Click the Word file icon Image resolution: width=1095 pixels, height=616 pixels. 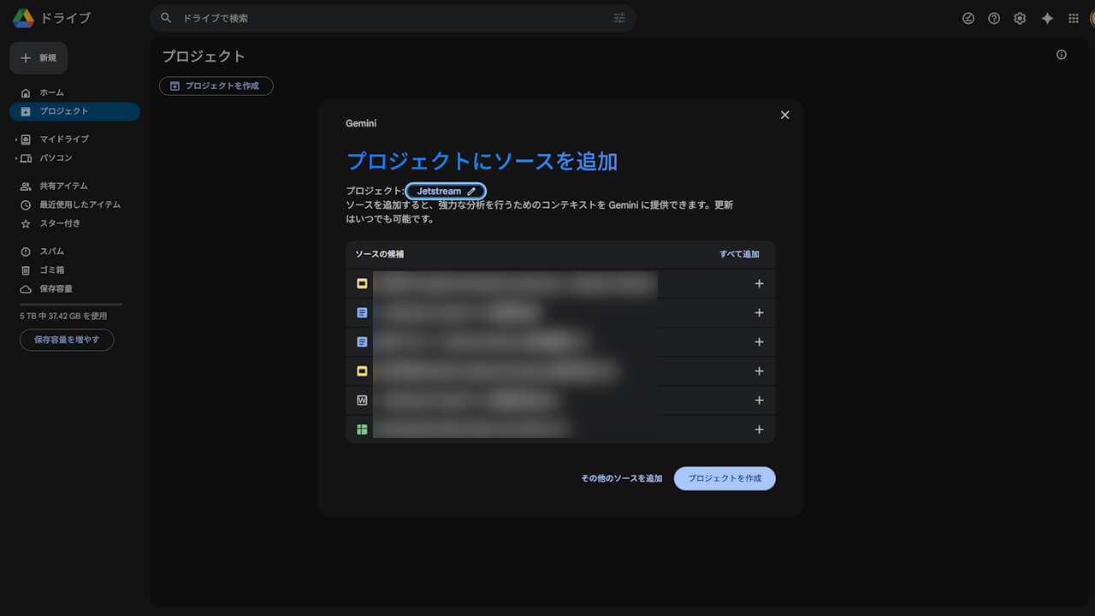click(362, 400)
